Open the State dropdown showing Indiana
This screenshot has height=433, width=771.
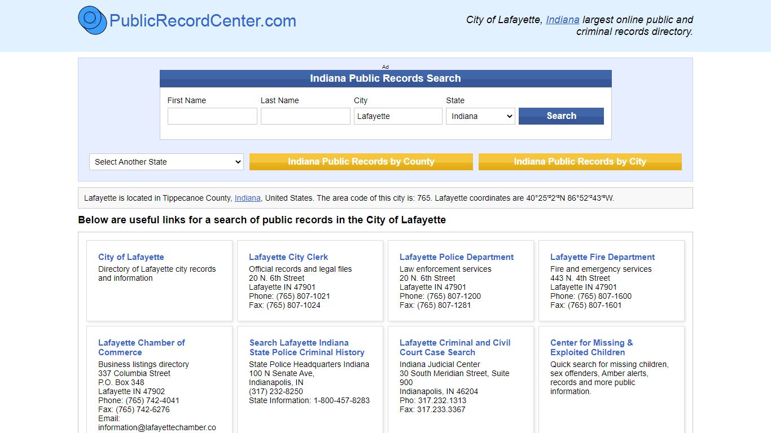click(x=480, y=116)
